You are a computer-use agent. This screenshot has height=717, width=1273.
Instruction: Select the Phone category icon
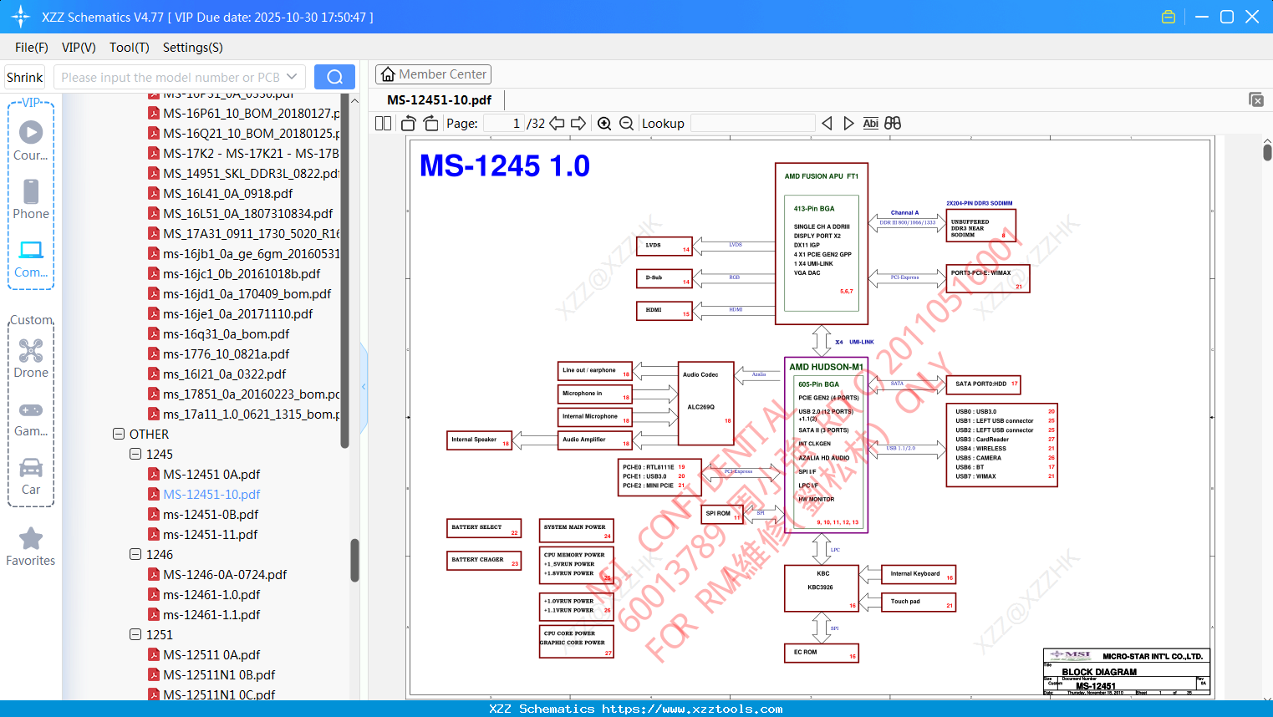31,191
